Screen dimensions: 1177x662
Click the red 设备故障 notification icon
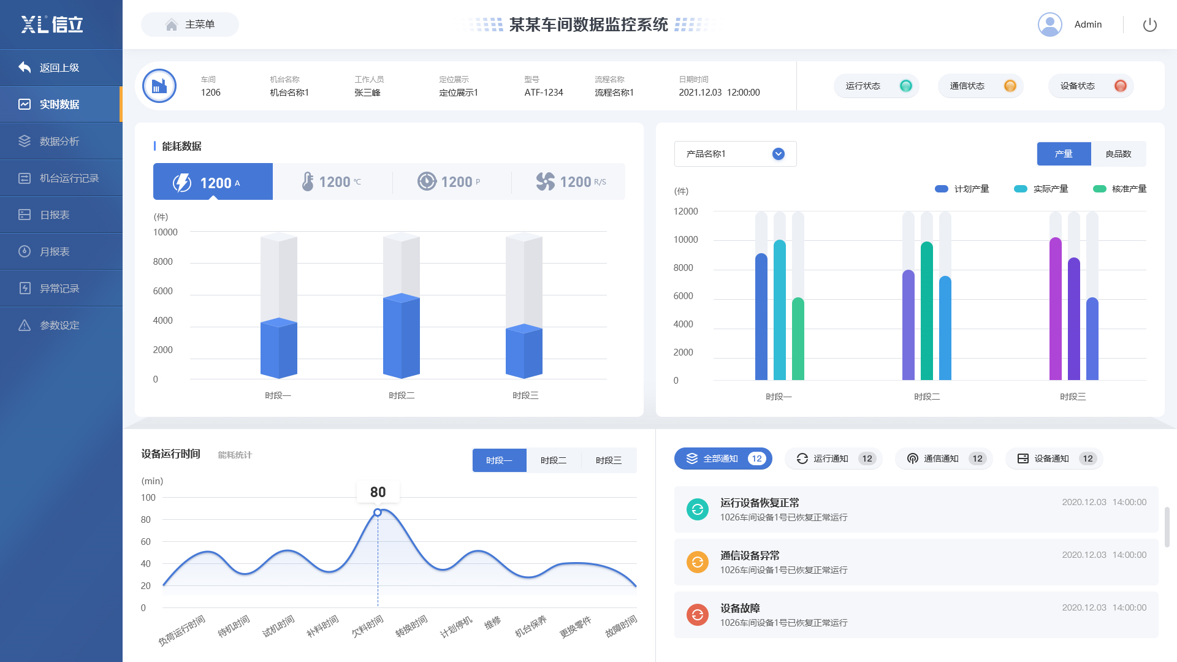pos(697,615)
